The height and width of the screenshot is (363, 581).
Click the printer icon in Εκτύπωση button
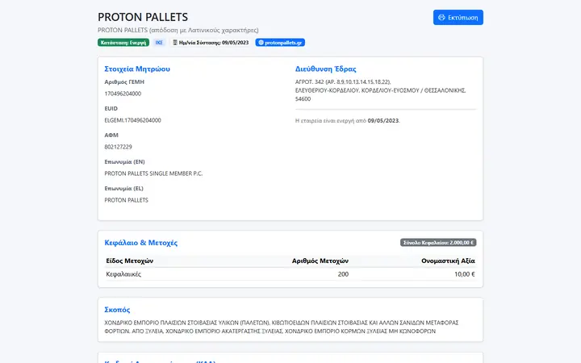(x=441, y=18)
